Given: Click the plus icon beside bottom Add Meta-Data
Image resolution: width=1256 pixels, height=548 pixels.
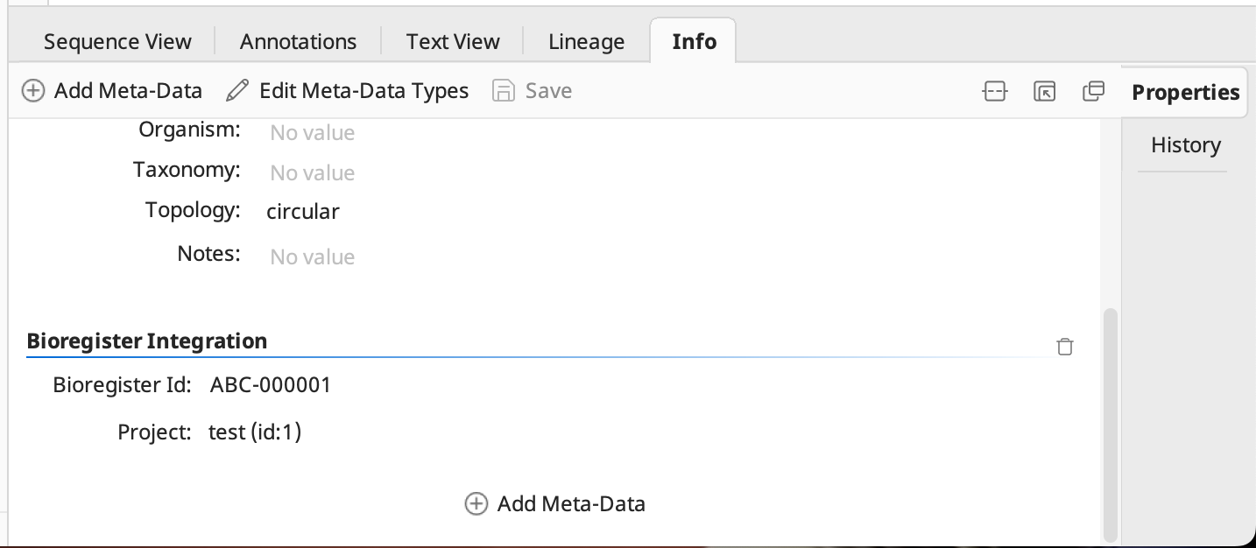Looking at the screenshot, I should [x=476, y=503].
